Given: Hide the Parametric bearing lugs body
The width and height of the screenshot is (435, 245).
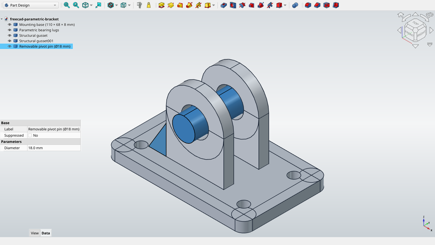Looking at the screenshot, I should 10,30.
